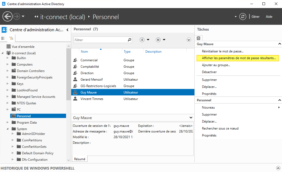This screenshot has height=172, width=282.
Task: Click the Active Directory user icon in the header
Action: (x=4, y=30)
